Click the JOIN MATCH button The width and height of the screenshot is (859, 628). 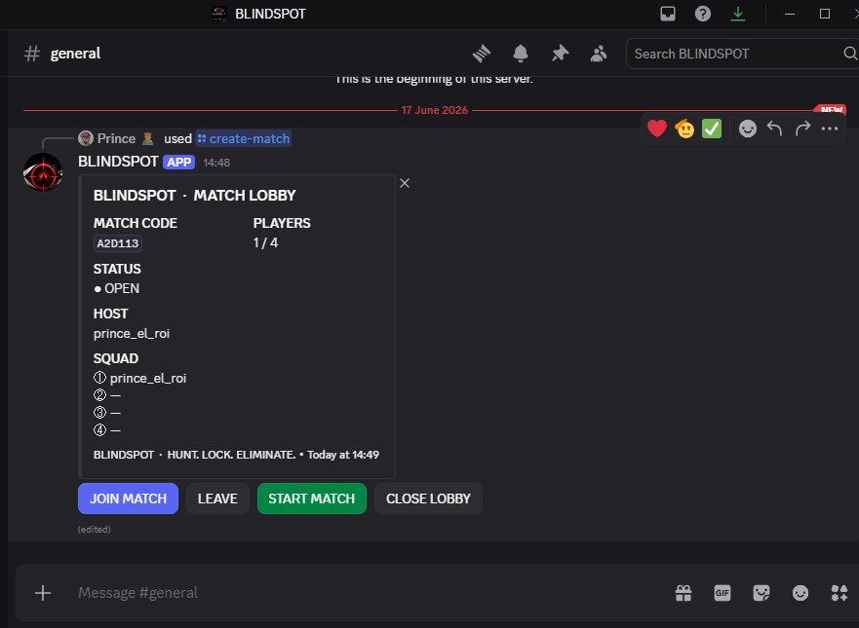128,499
